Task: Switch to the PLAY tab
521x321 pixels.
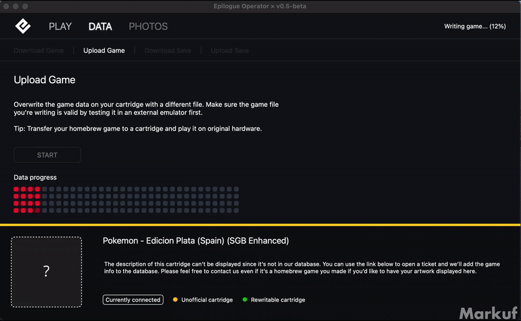Action: coord(60,27)
